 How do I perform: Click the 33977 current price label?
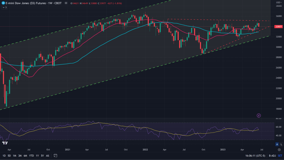278,27
